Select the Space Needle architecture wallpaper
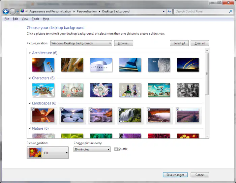Viewport: 236px width, 183px height. [x=43, y=65]
